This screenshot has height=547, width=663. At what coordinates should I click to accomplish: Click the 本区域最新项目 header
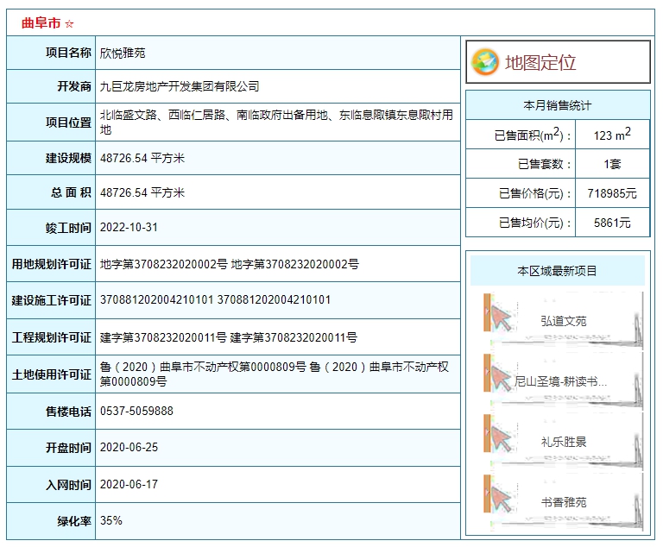coord(558,271)
